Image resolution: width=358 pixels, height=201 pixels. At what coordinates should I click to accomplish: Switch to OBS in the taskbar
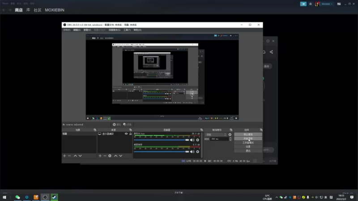[x=45, y=197]
